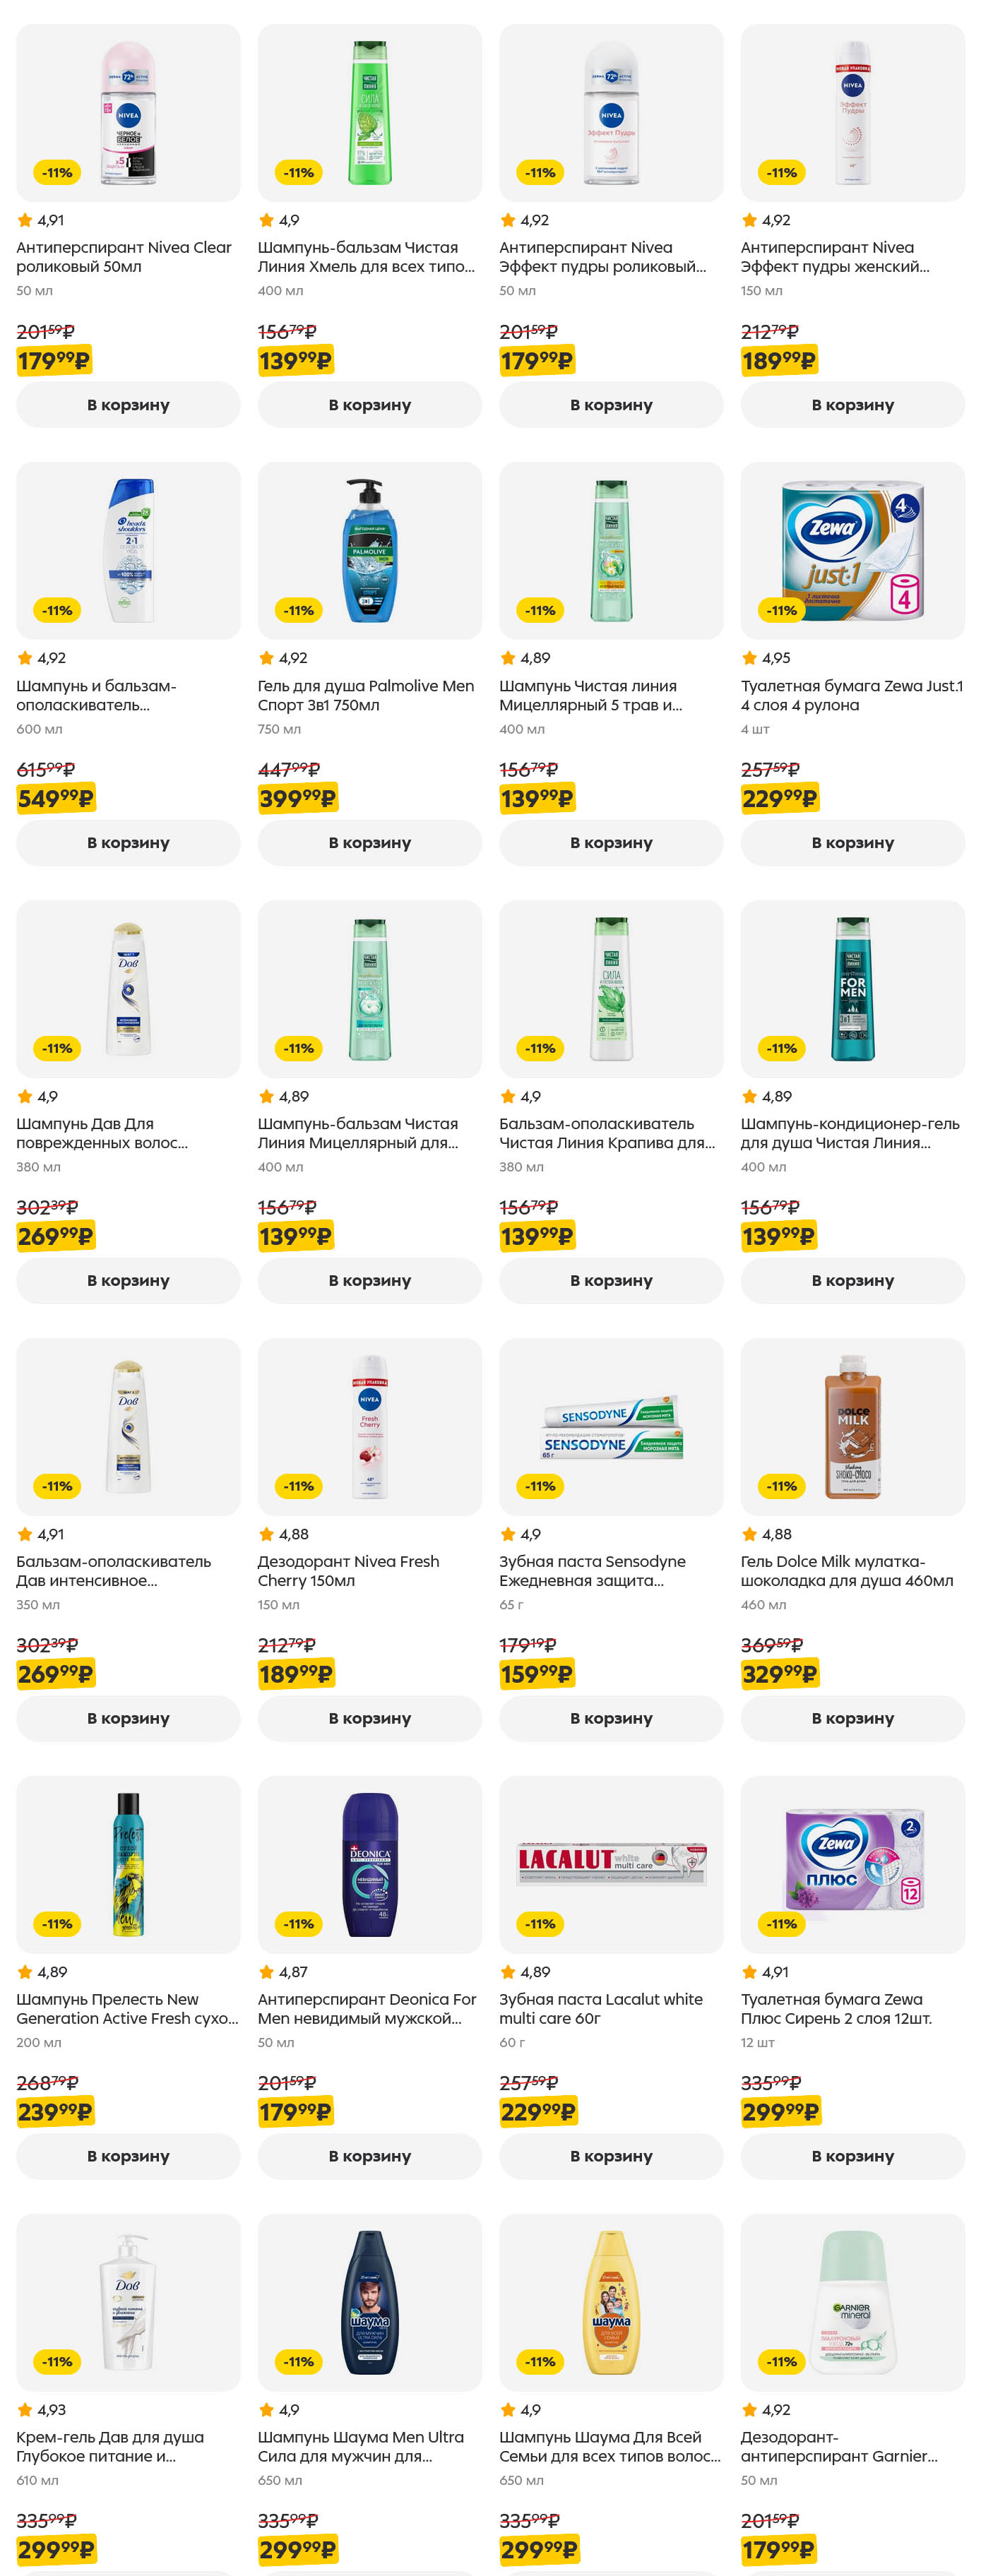The image size is (981, 2576).
Task: Click -11% badge on Dolce Milk gel
Action: (781, 1486)
